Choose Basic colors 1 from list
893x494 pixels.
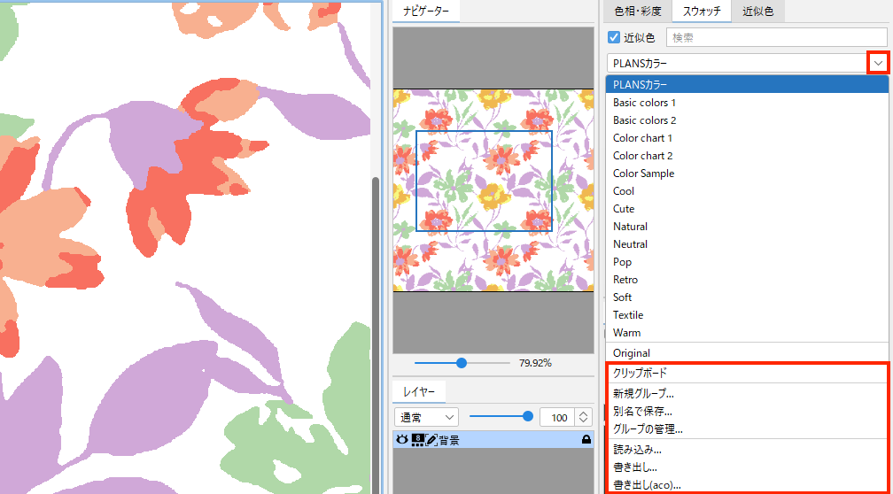(747, 103)
